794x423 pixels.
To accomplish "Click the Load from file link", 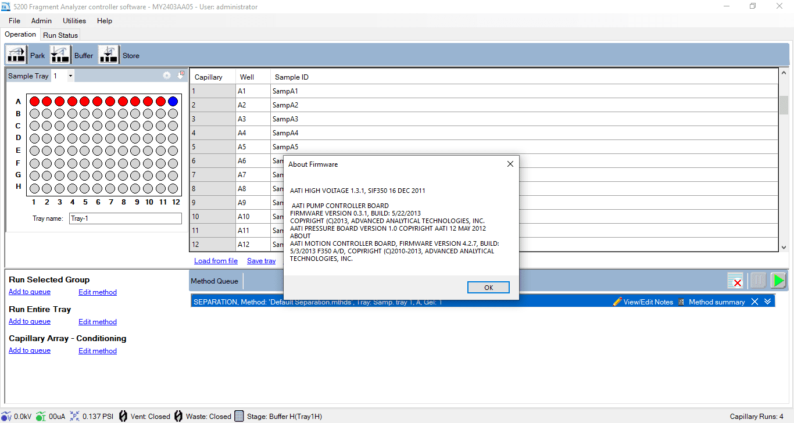I will pyautogui.click(x=216, y=261).
